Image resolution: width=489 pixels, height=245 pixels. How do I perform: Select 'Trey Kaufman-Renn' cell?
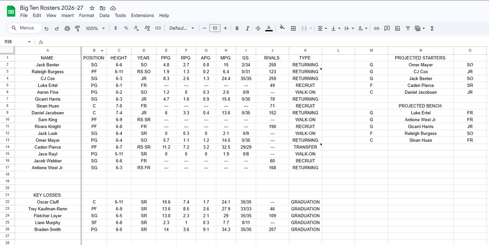48,209
